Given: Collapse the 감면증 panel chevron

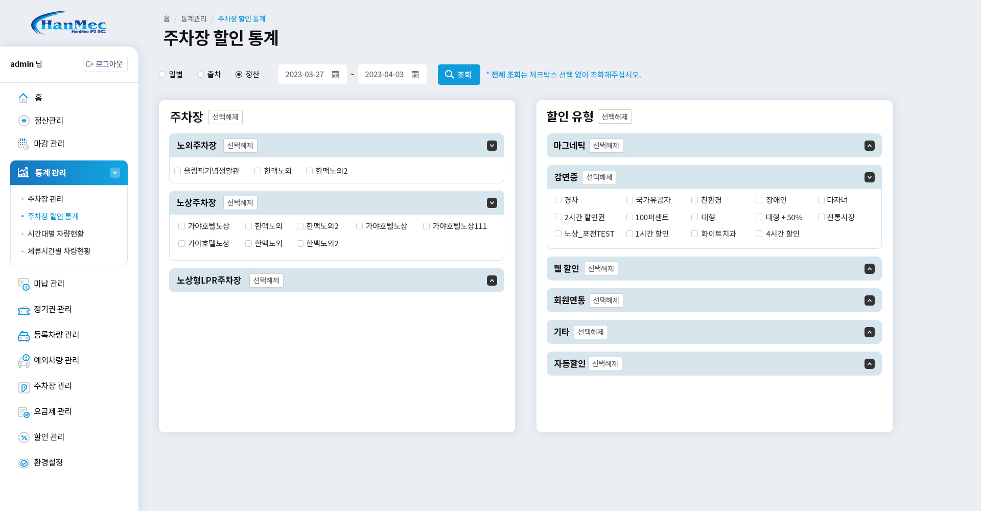Looking at the screenshot, I should click(870, 177).
